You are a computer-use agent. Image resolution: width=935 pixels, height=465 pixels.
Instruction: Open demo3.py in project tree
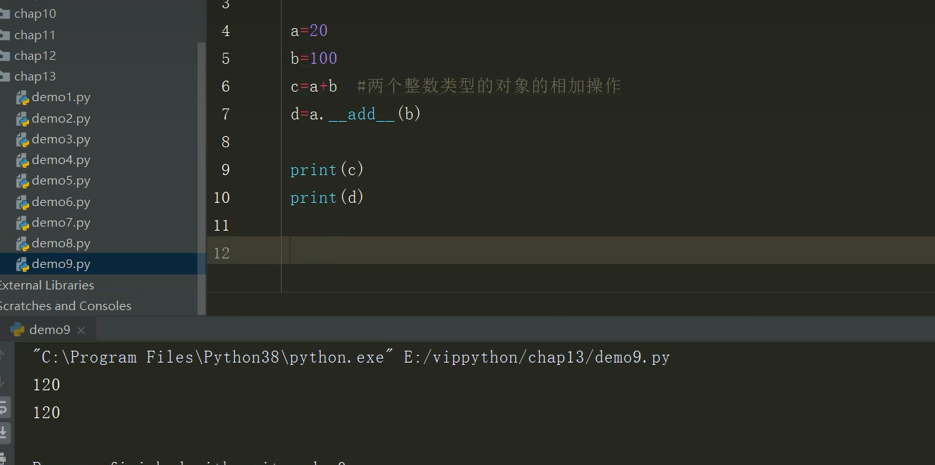pos(60,139)
